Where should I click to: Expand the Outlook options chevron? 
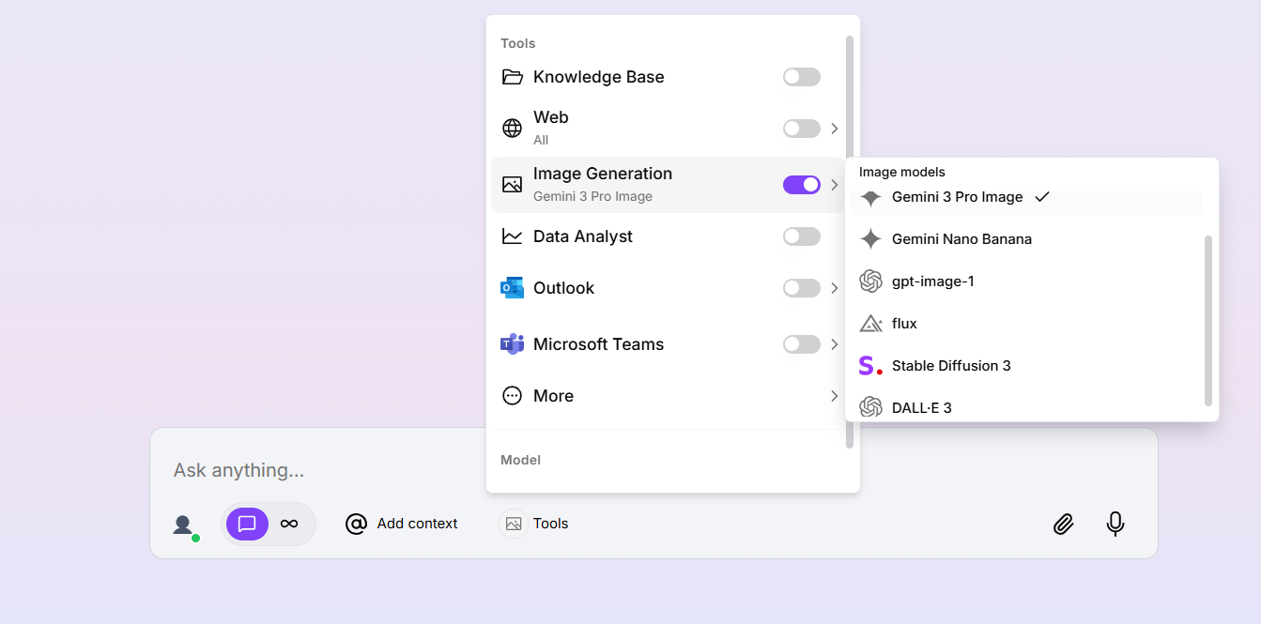click(834, 287)
